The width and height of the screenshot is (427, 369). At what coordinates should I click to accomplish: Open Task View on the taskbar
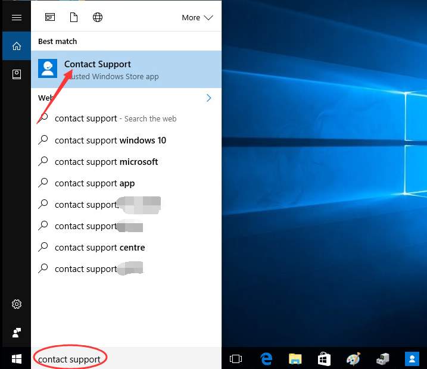[x=236, y=359]
